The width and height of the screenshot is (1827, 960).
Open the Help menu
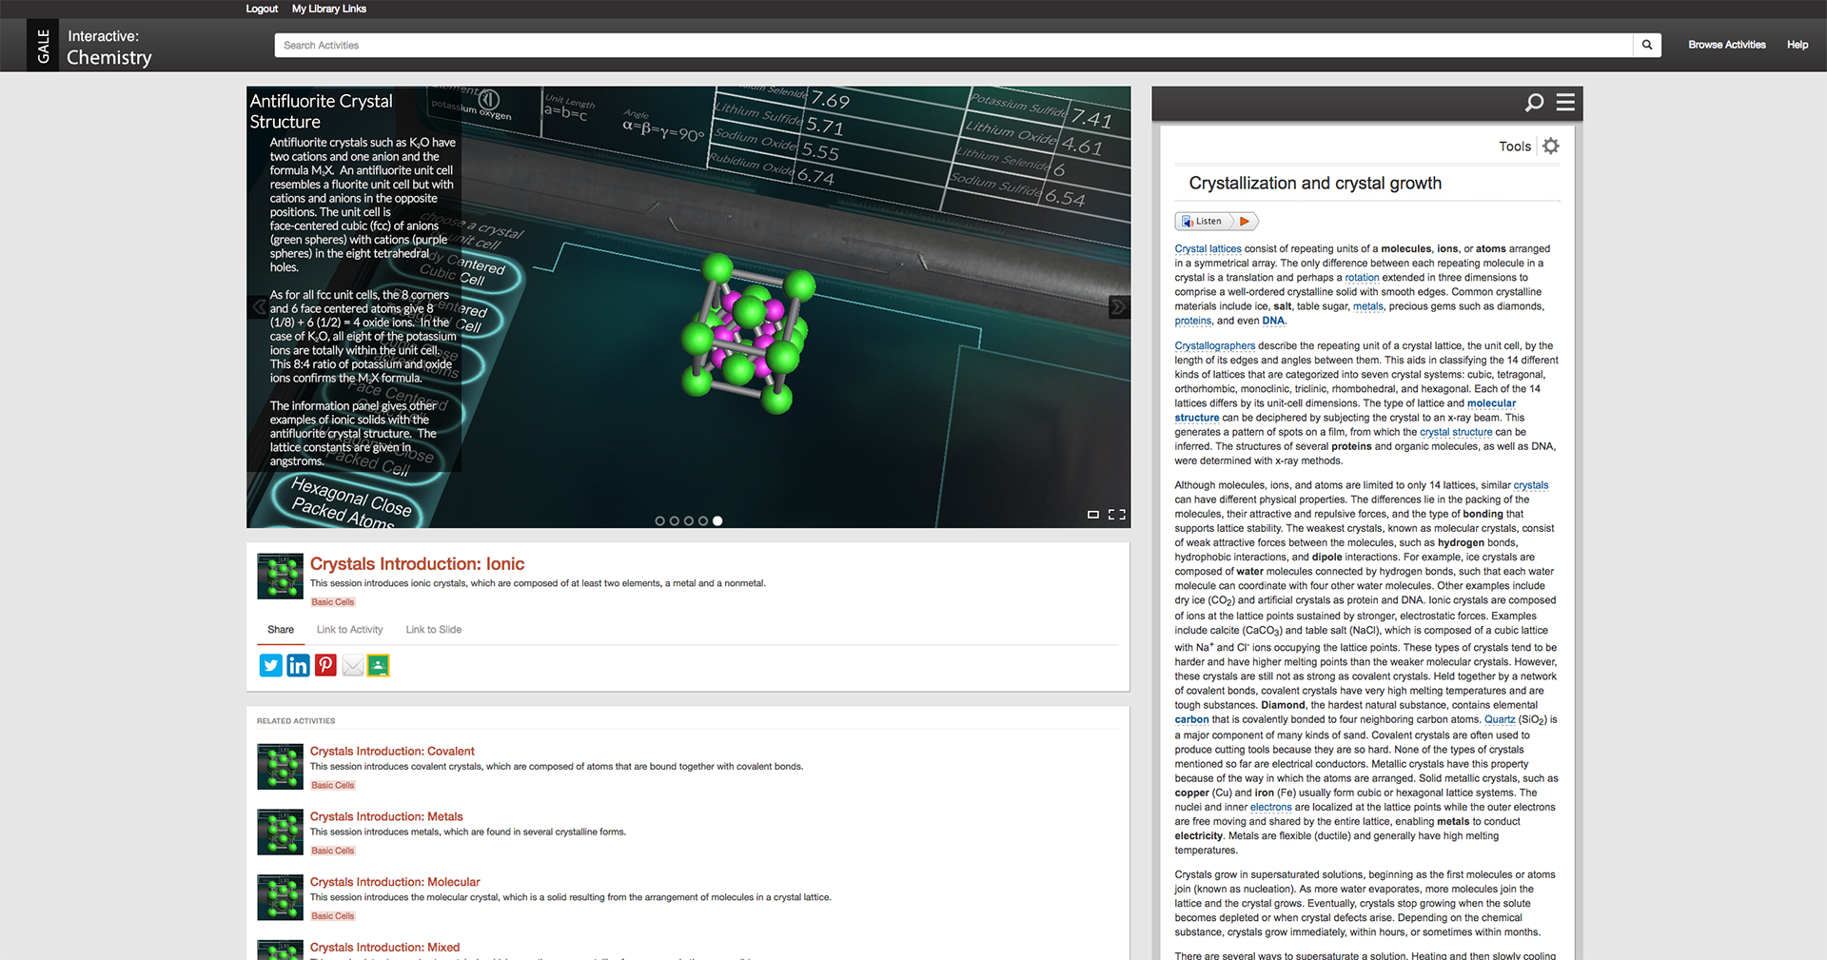[x=1797, y=45]
